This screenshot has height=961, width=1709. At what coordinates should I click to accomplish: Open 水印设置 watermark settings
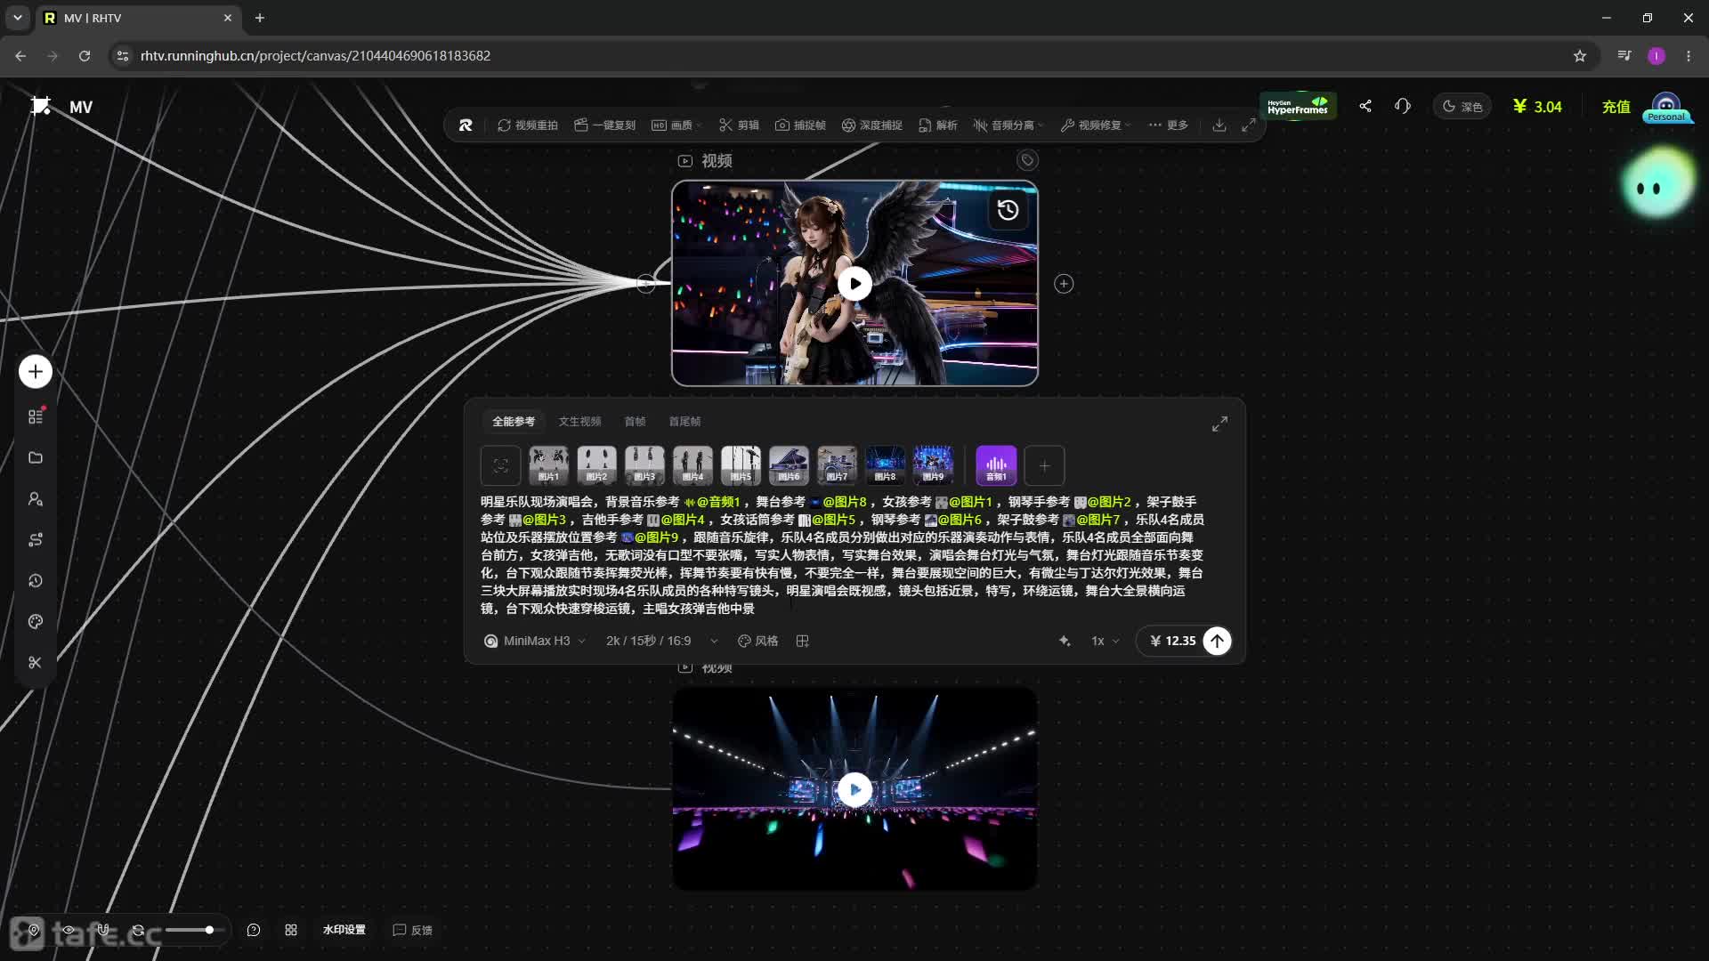point(344,930)
